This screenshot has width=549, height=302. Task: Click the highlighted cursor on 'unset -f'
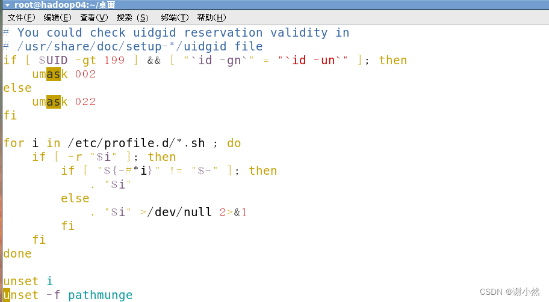(7, 295)
